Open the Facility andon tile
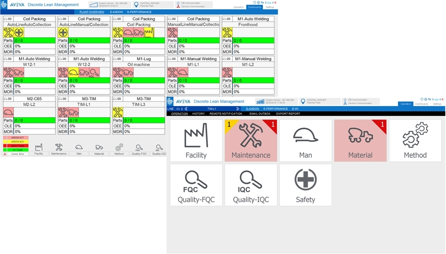The image size is (446, 254). click(x=196, y=140)
